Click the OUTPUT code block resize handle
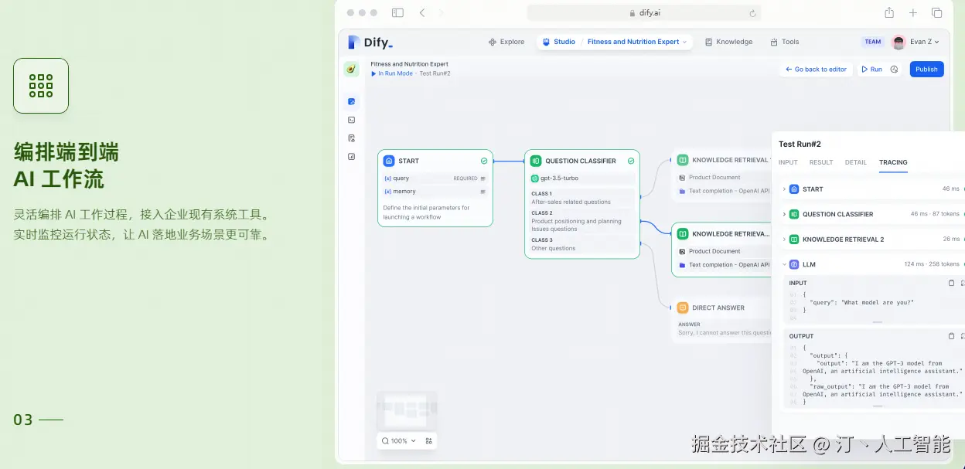The width and height of the screenshot is (965, 469). (877, 406)
